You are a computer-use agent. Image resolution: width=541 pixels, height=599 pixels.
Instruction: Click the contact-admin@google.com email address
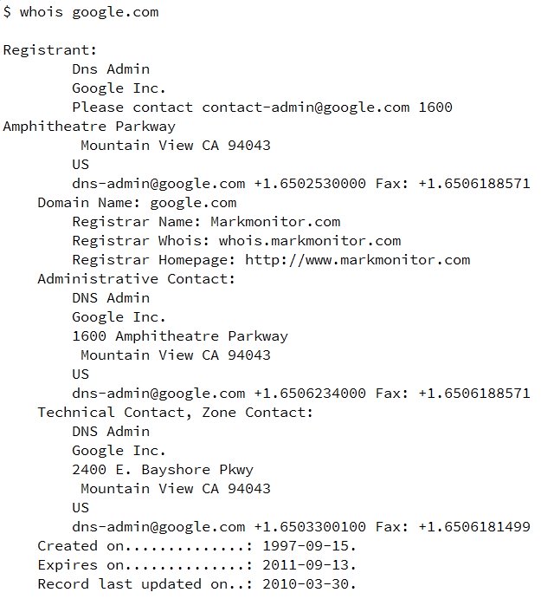(306, 107)
